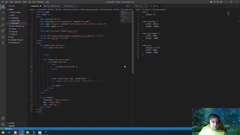Select index.html in explorer tree

tap(15, 23)
